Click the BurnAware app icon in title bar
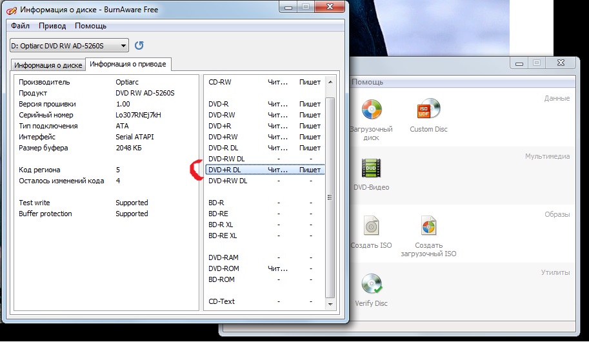Image resolution: width=589 pixels, height=342 pixels. point(12,10)
